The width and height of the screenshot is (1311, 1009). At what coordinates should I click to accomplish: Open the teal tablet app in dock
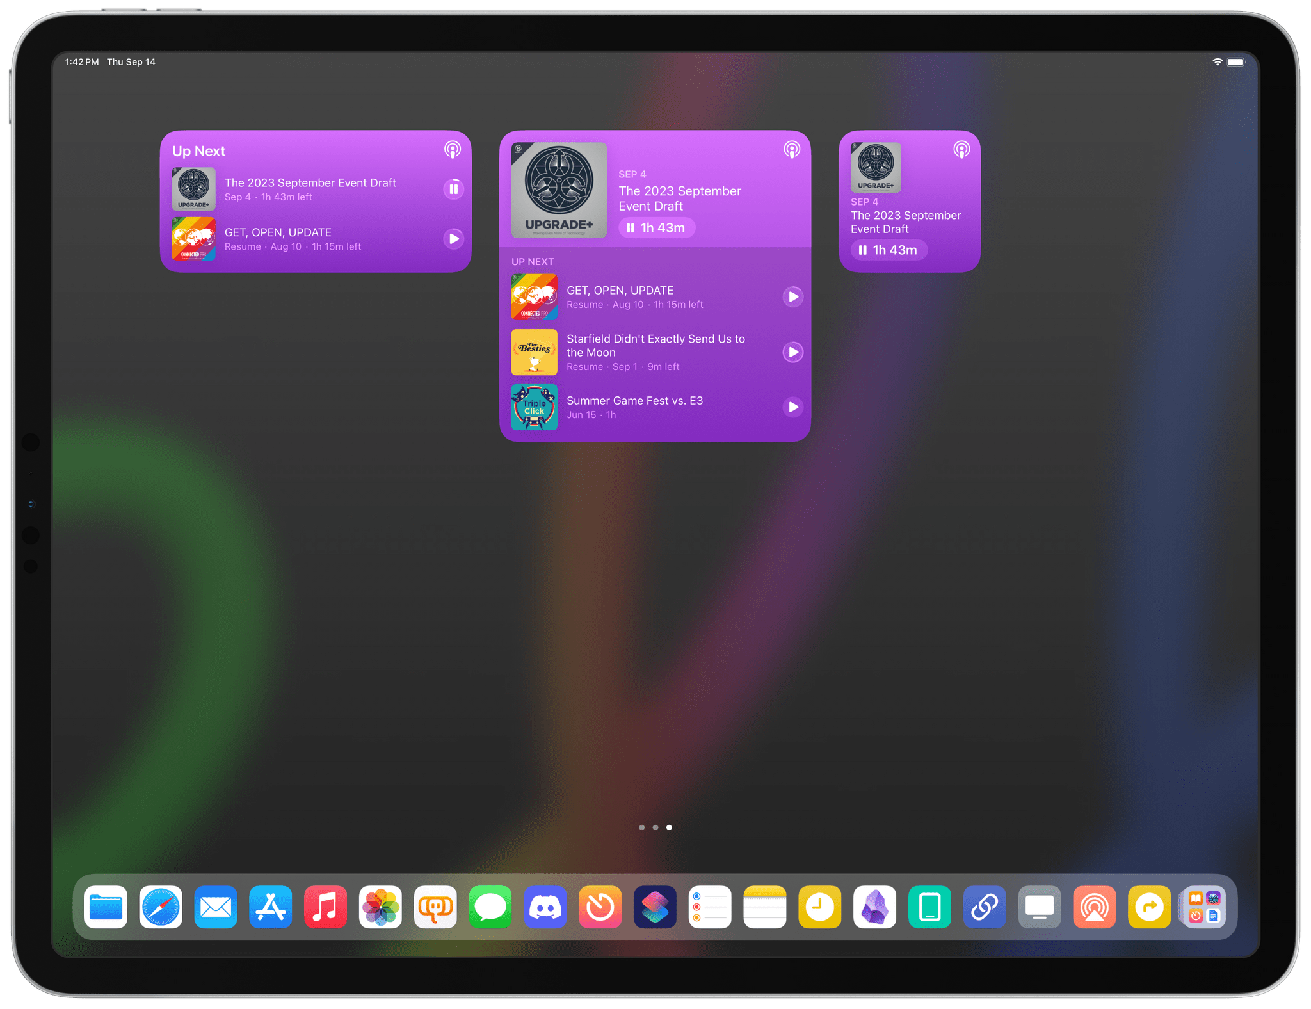tap(929, 907)
